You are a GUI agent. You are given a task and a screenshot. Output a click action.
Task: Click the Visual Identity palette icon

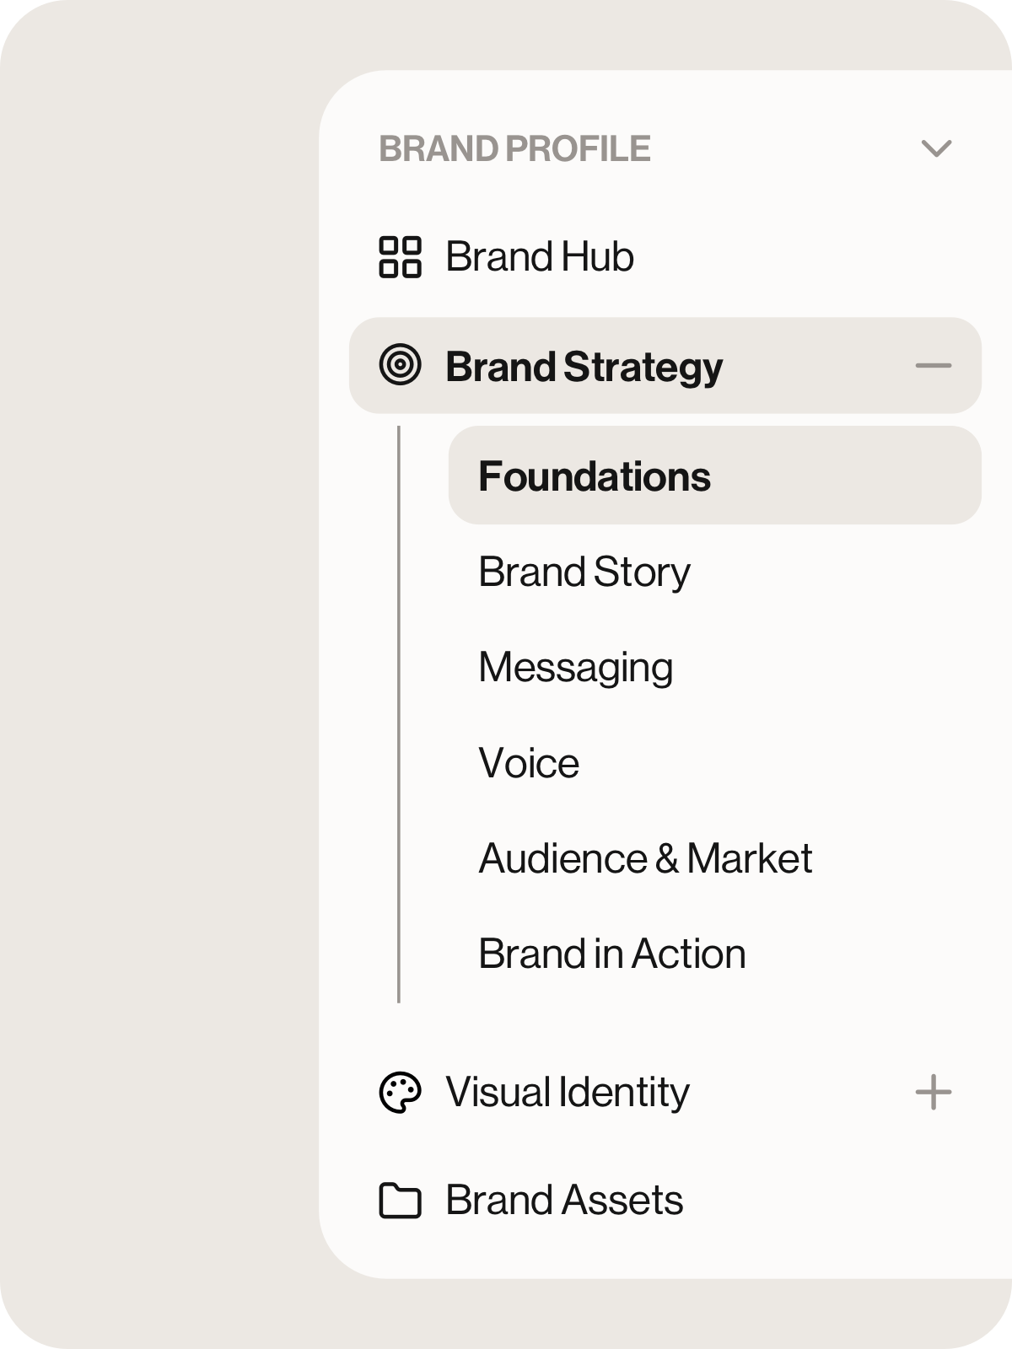tap(400, 1091)
